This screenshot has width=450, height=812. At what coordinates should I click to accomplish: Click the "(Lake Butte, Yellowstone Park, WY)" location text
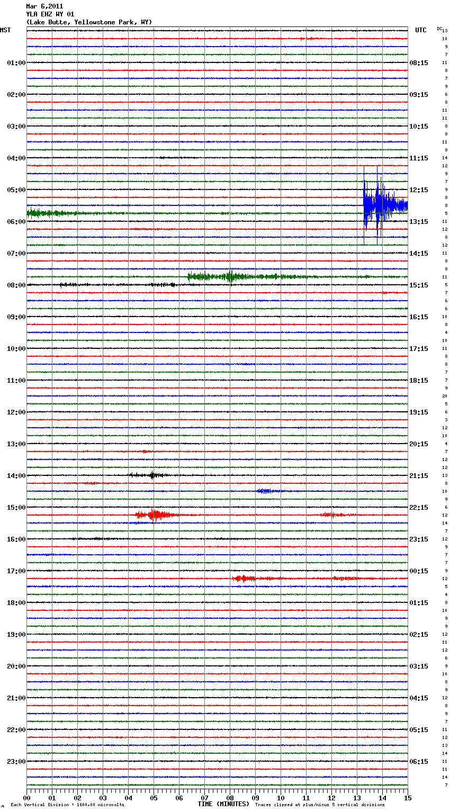pyautogui.click(x=89, y=22)
